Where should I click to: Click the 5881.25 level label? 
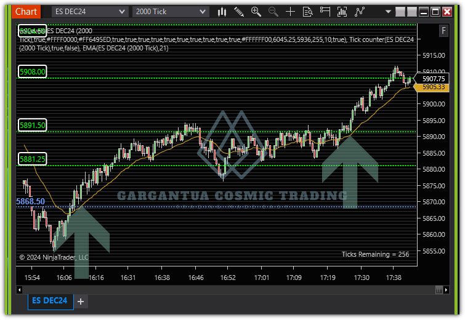[x=32, y=159]
